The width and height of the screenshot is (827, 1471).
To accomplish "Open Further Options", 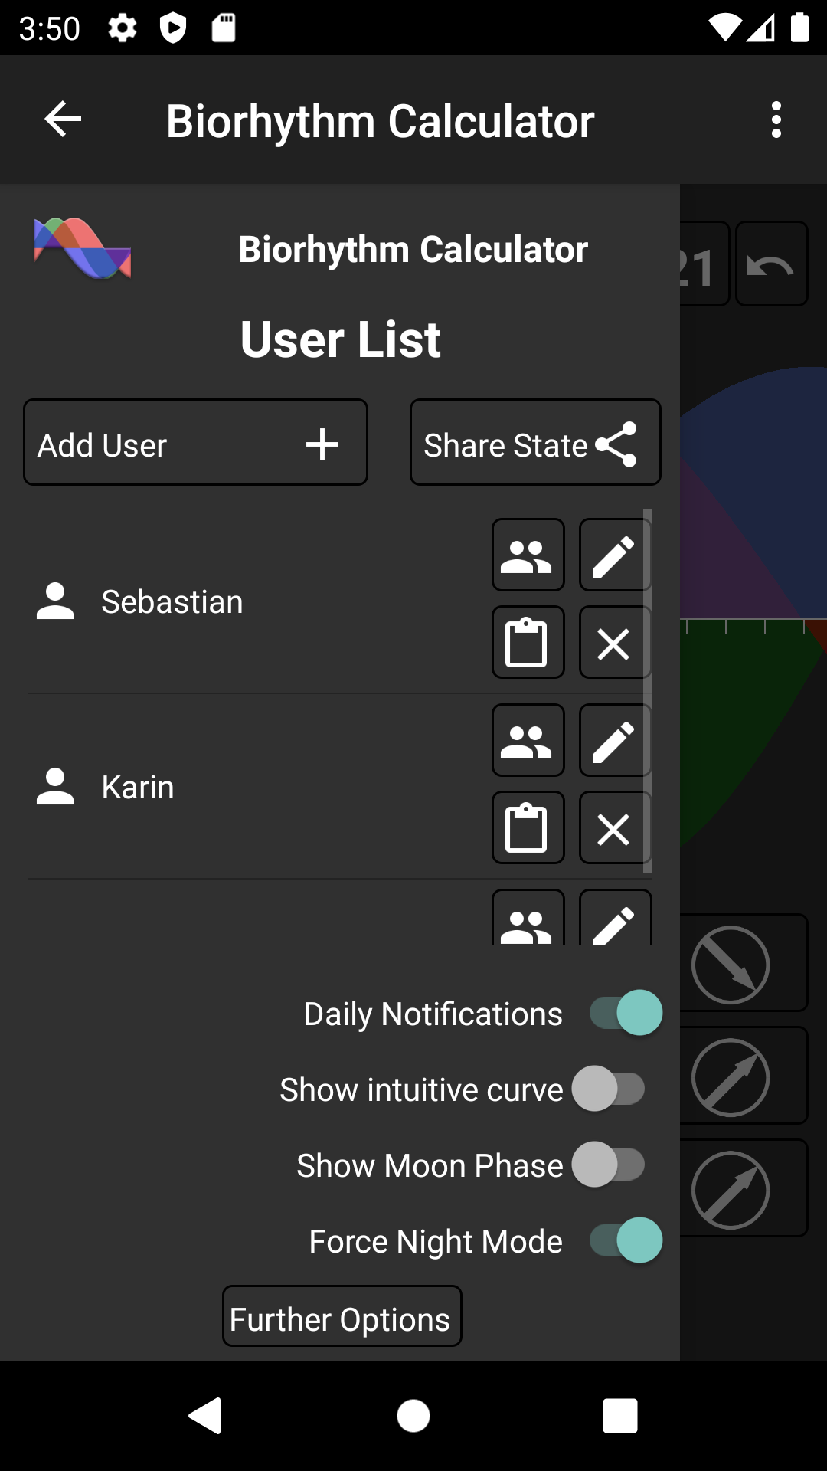I will pyautogui.click(x=342, y=1316).
